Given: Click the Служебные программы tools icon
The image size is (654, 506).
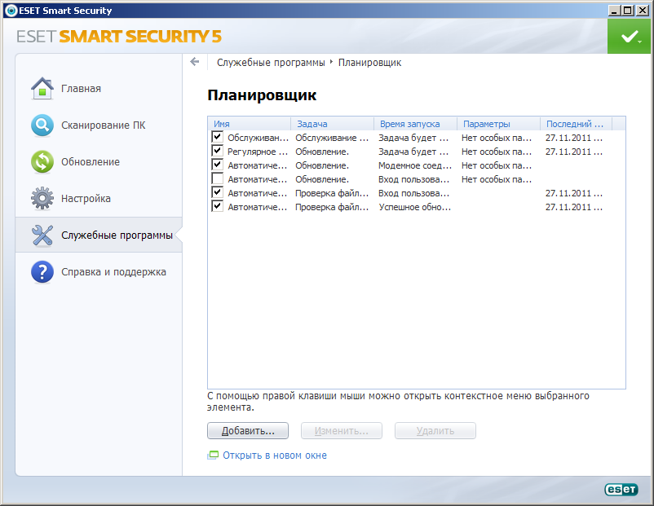Looking at the screenshot, I should click(42, 235).
